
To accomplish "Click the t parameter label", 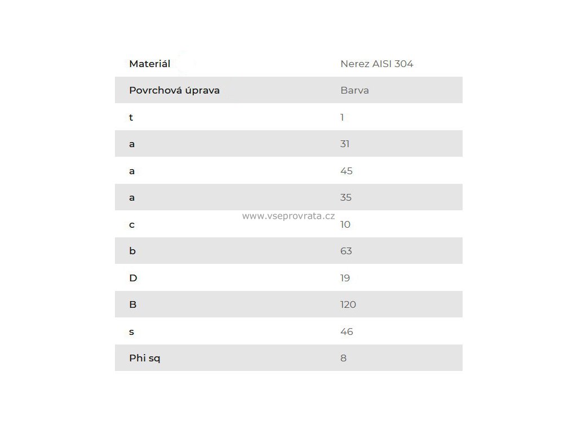I will pyautogui.click(x=131, y=117).
